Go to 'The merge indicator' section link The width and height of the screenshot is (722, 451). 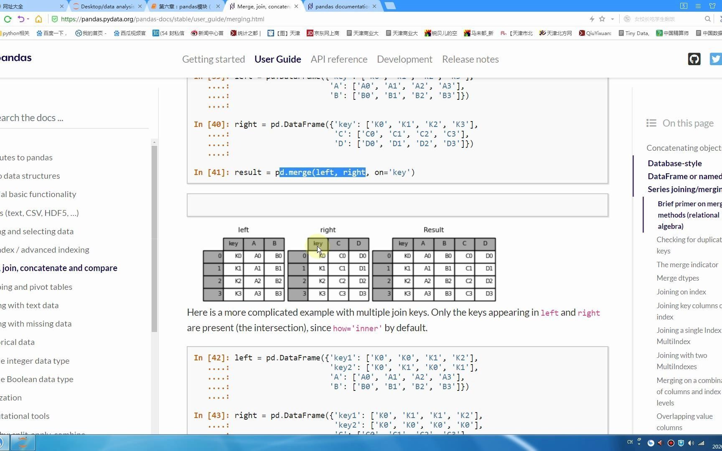click(x=687, y=265)
